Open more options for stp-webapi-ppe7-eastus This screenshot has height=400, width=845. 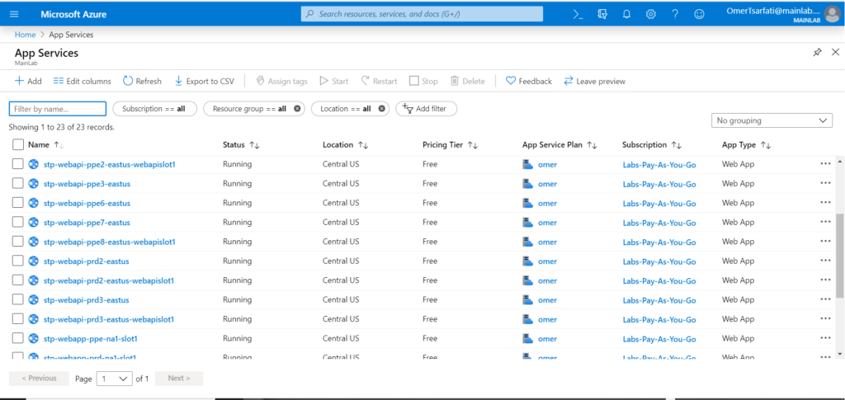coord(825,222)
